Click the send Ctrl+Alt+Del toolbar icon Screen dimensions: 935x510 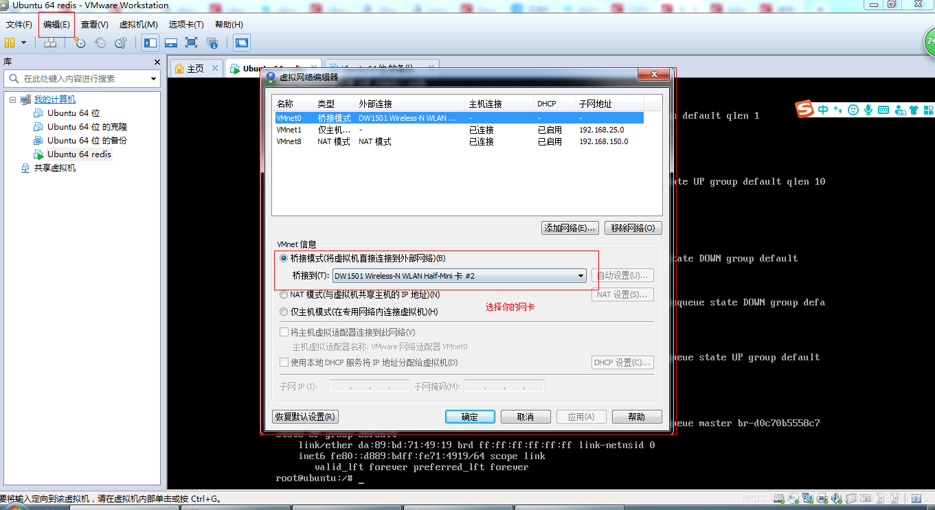tap(50, 43)
